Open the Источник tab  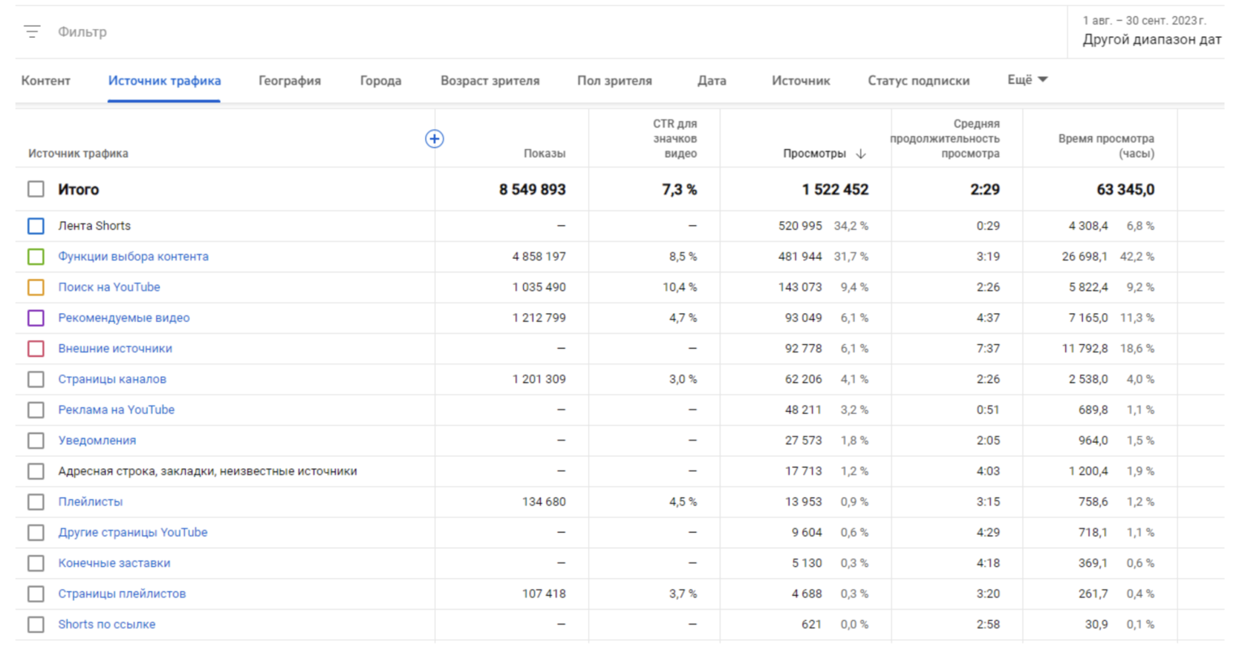[801, 80]
